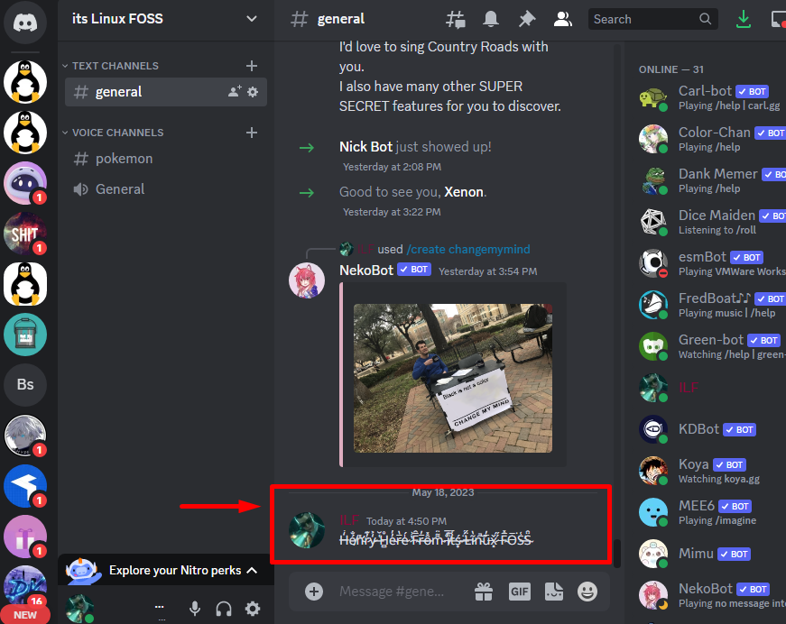Switch to the Bs server

click(25, 385)
